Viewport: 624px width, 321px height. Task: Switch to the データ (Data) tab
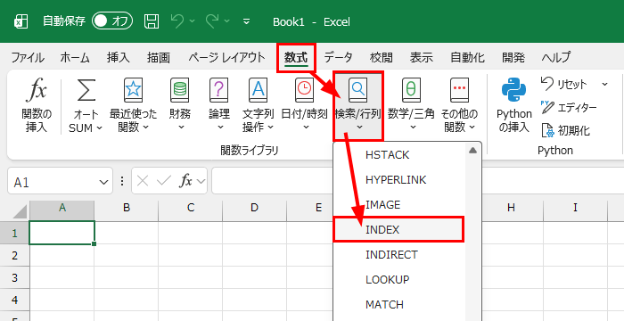coord(338,58)
